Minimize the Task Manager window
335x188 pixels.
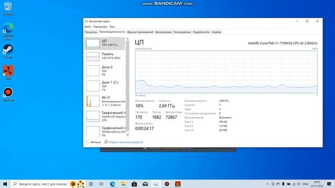click(297, 21)
